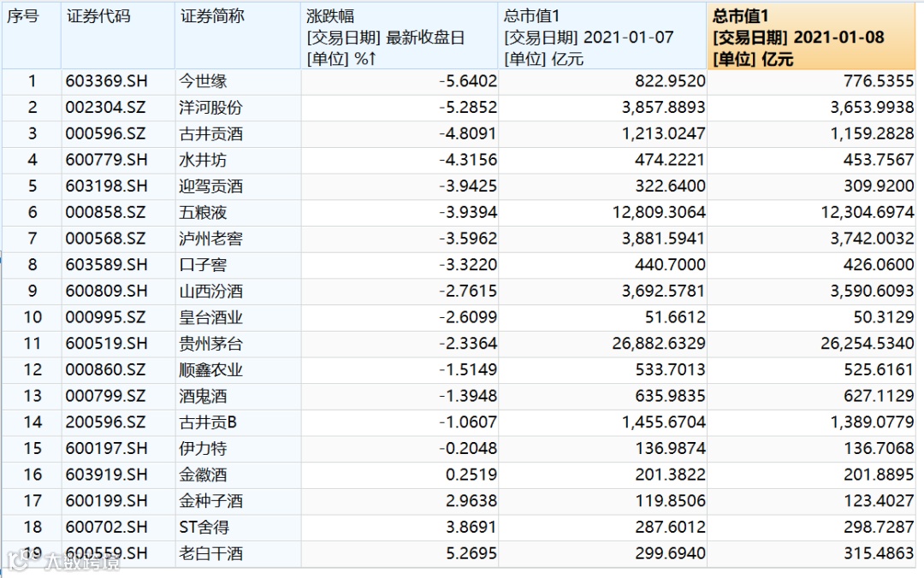Click the stock name 迎驾贡酒
This screenshot has height=578, width=924.
[210, 186]
